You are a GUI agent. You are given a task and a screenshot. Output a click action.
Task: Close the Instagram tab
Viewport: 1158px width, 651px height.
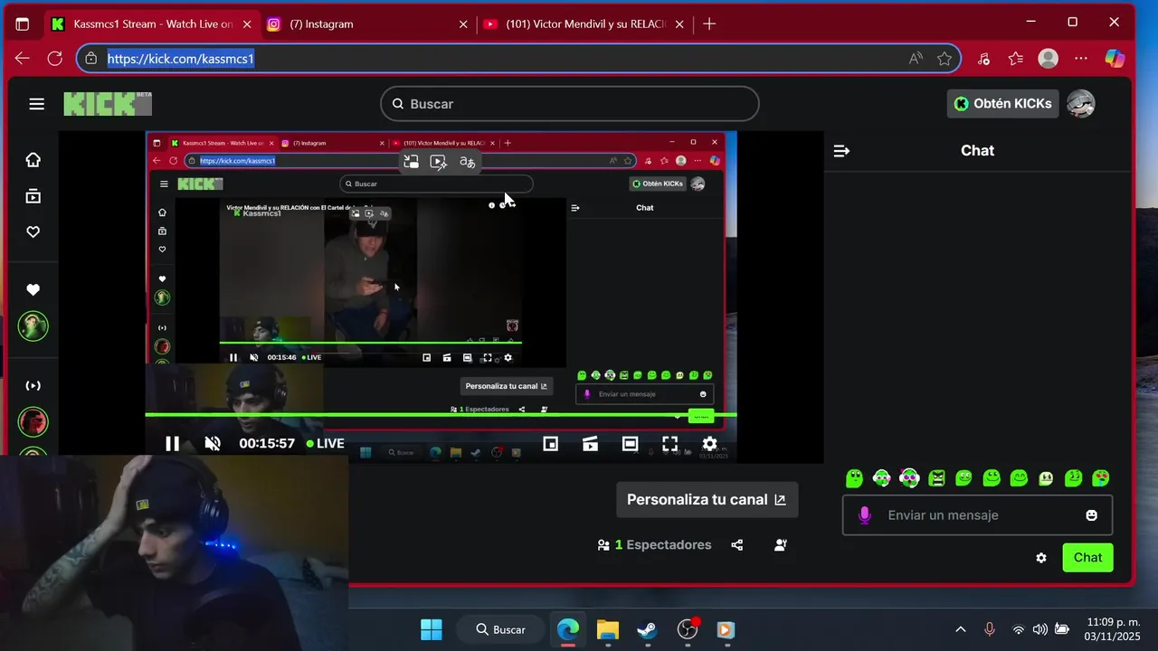(463, 24)
